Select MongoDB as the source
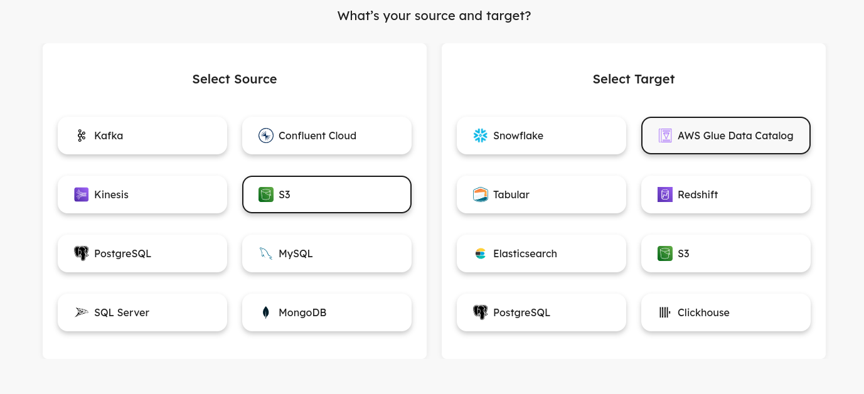The height and width of the screenshot is (394, 864). pos(327,312)
